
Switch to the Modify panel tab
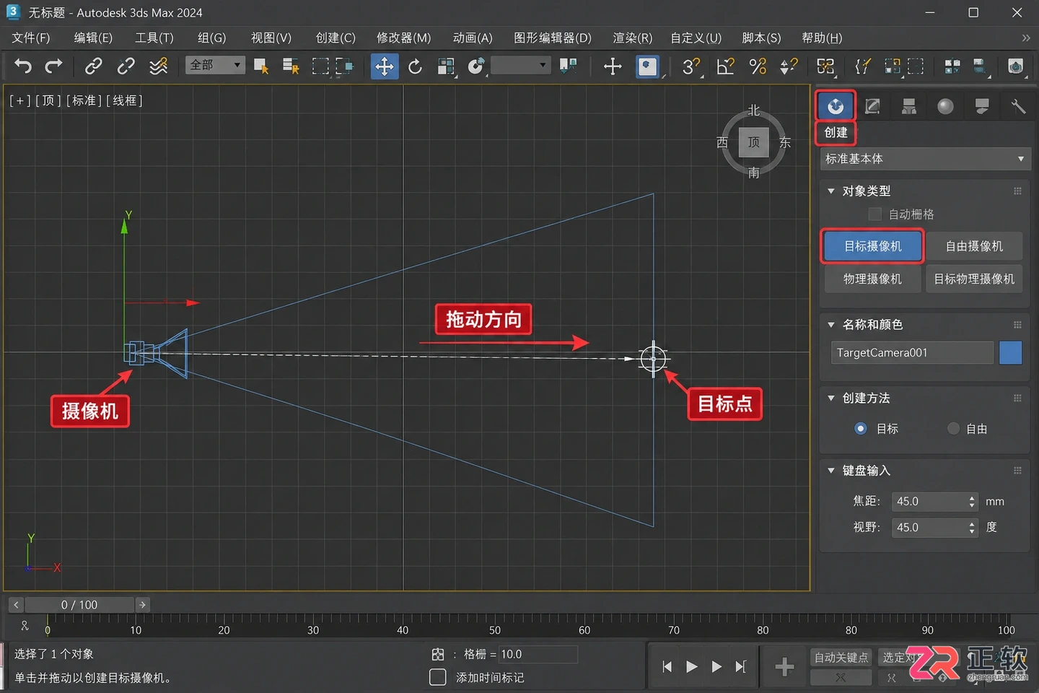(872, 107)
